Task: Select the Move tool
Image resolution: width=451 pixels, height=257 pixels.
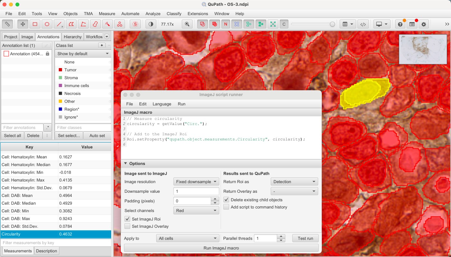Action: [x=23, y=24]
